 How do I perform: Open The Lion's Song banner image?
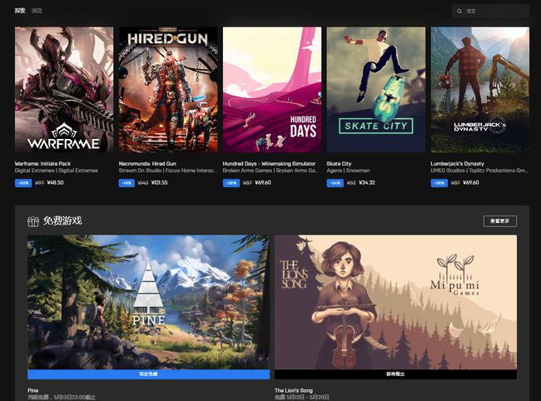(x=395, y=302)
